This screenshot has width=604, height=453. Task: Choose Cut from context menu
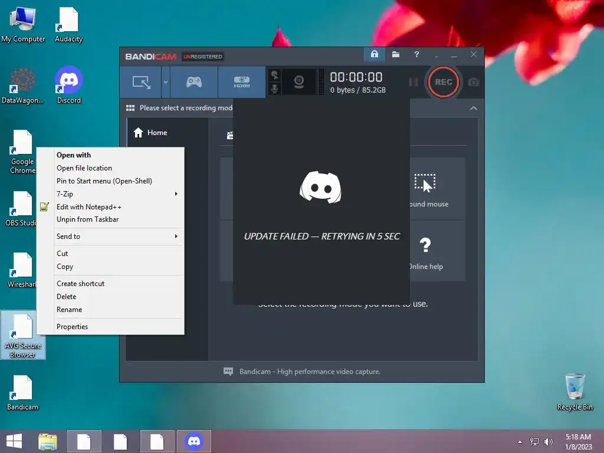pyautogui.click(x=110, y=254)
